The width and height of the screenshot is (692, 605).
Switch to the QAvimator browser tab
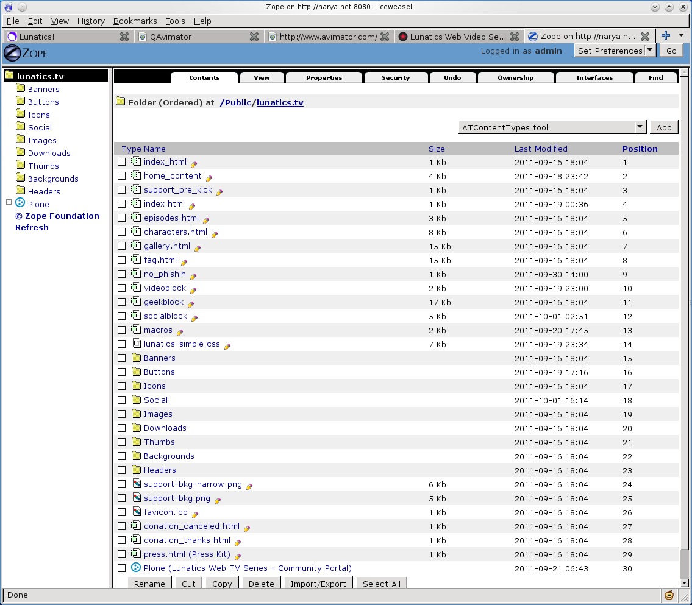(x=198, y=37)
